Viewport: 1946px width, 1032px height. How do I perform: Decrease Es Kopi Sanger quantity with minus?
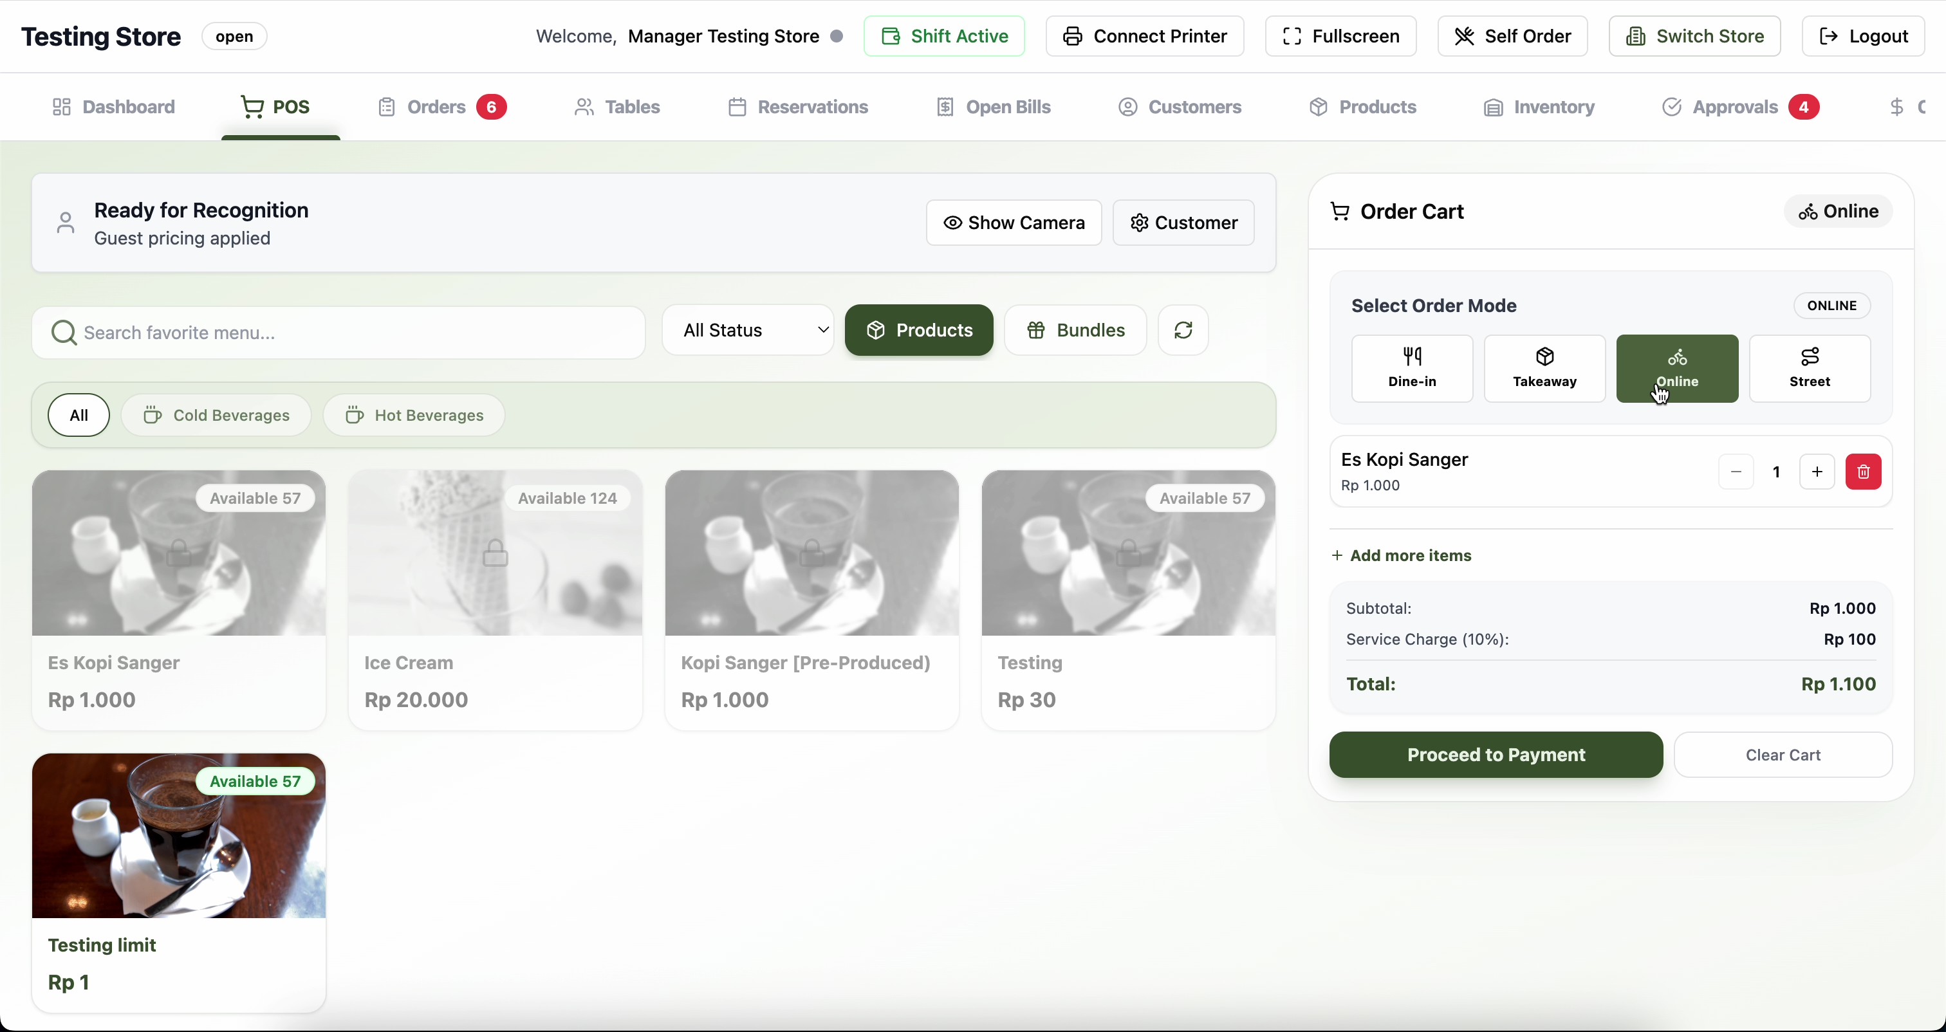1735,472
